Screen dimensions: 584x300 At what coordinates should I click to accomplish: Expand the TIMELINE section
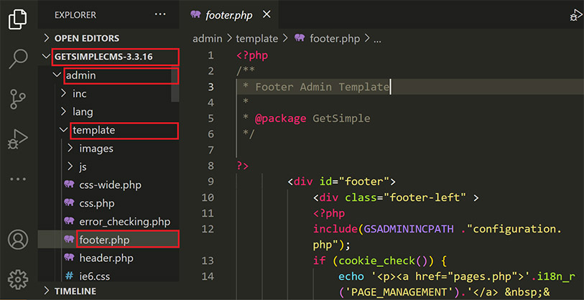108,291
